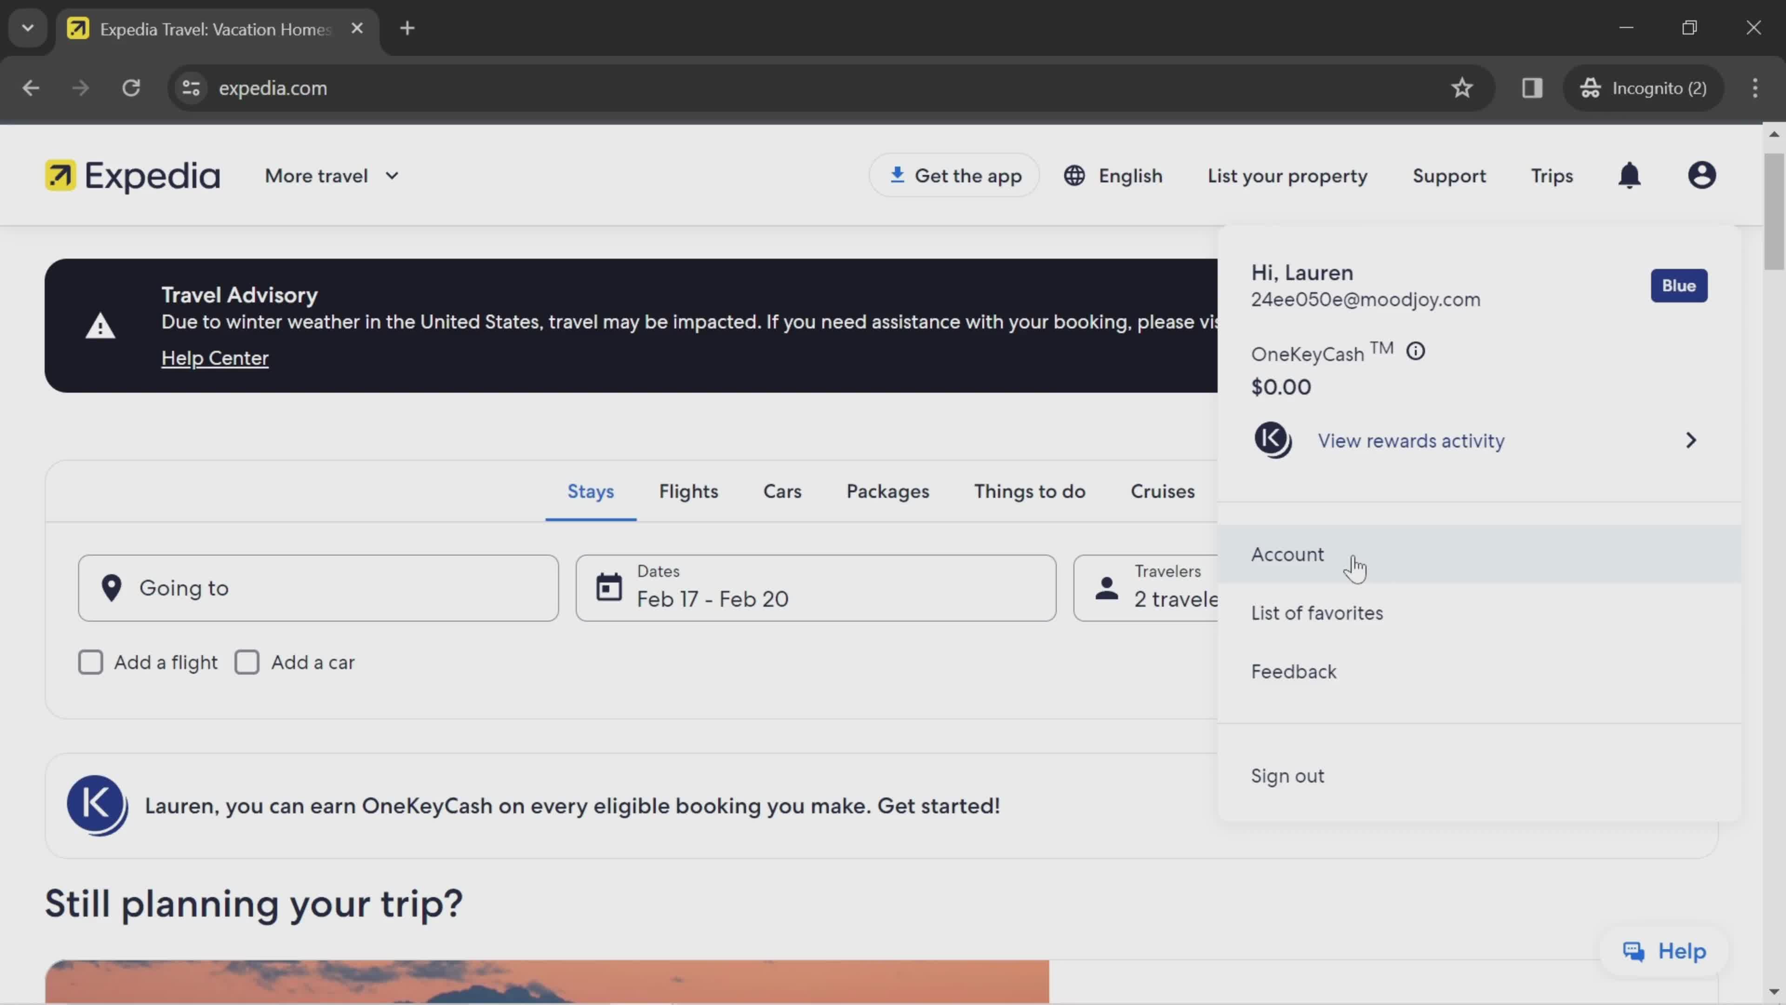The image size is (1786, 1005).
Task: Click the account profile avatar icon
Action: coord(1701,175)
